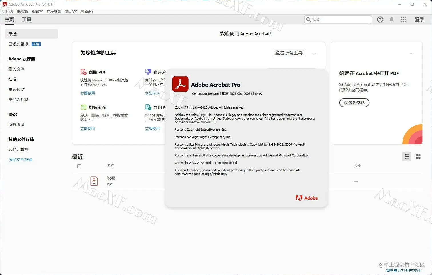Select 最近 in the sidebar

31,34
